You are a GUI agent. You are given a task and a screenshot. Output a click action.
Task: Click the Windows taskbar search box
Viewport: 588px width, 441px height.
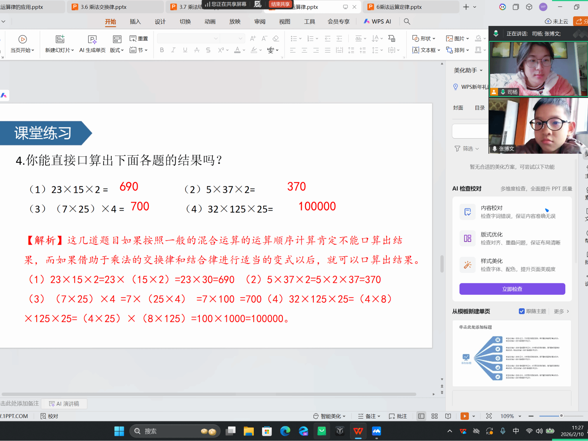[x=175, y=431]
